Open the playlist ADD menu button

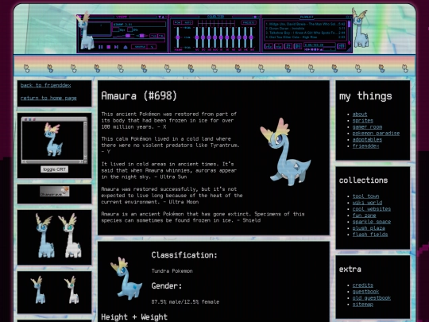(x=269, y=46)
